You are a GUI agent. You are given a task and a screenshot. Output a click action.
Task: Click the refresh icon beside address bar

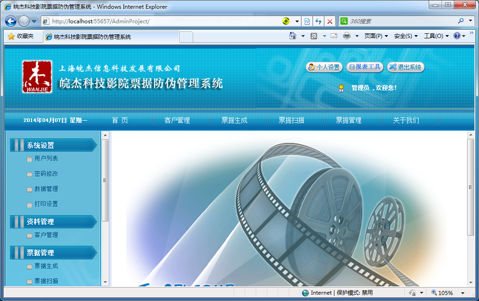click(x=318, y=21)
